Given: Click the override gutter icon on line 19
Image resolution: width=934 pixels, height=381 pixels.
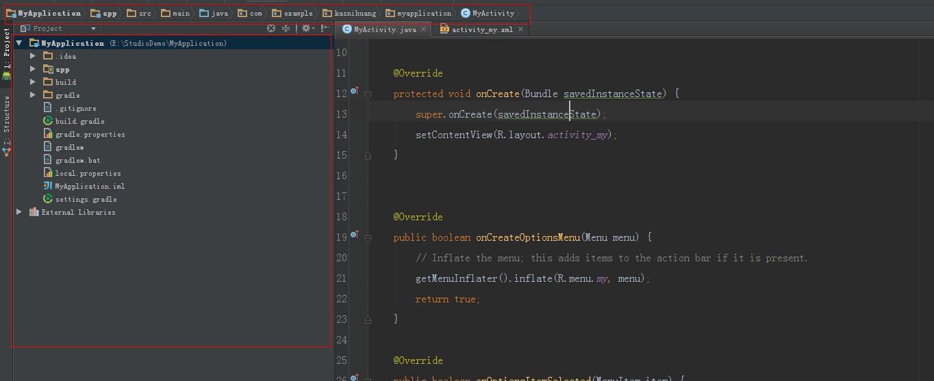Looking at the screenshot, I should click(x=354, y=235).
